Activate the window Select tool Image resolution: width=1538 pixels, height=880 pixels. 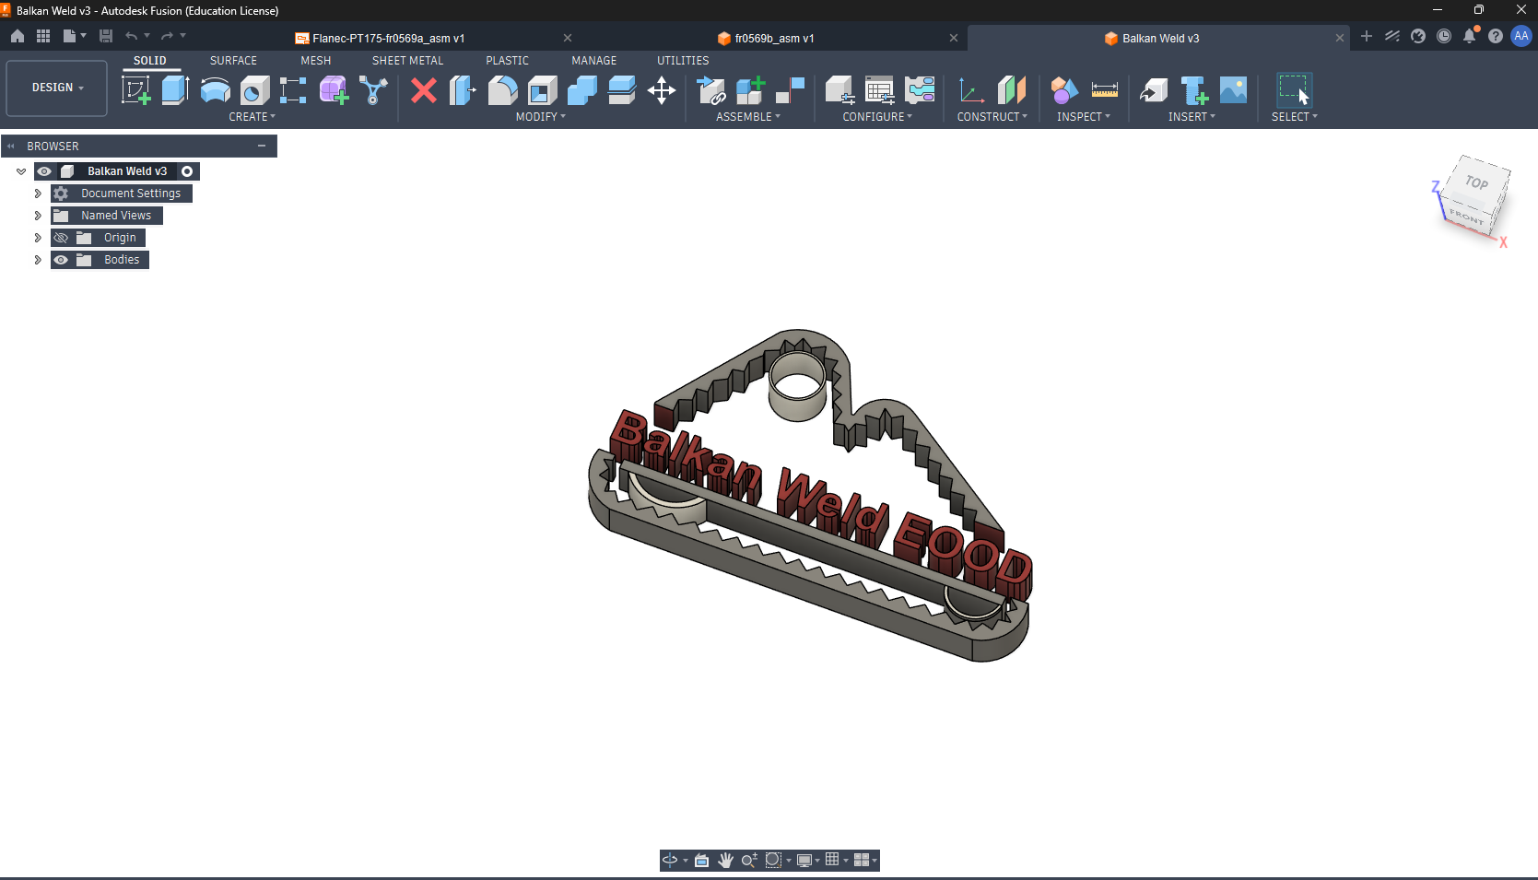point(1294,90)
